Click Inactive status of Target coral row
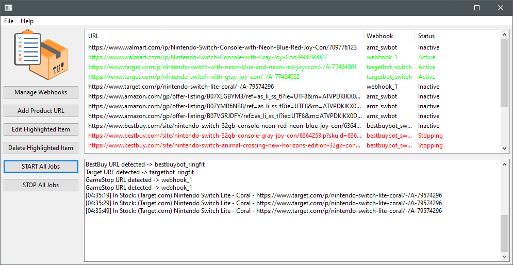The image size is (513, 265). (x=428, y=87)
